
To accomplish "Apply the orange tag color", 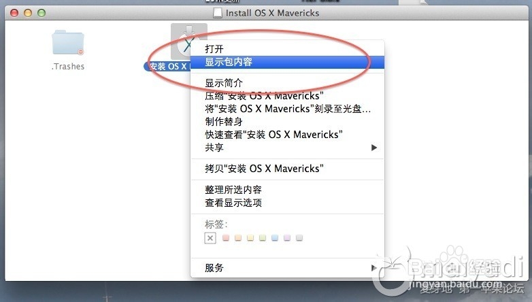I will pos(238,237).
